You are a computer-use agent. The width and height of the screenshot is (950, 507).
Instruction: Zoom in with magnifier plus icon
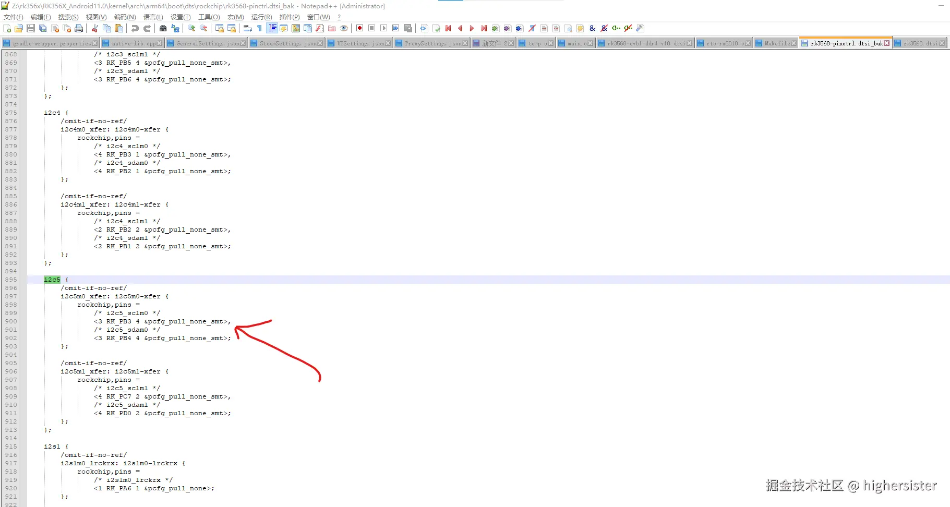pyautogui.click(x=191, y=28)
